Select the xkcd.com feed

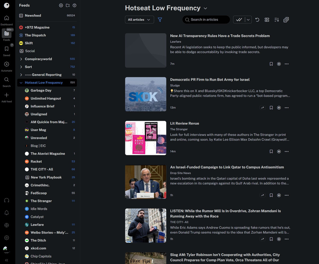(x=47, y=248)
